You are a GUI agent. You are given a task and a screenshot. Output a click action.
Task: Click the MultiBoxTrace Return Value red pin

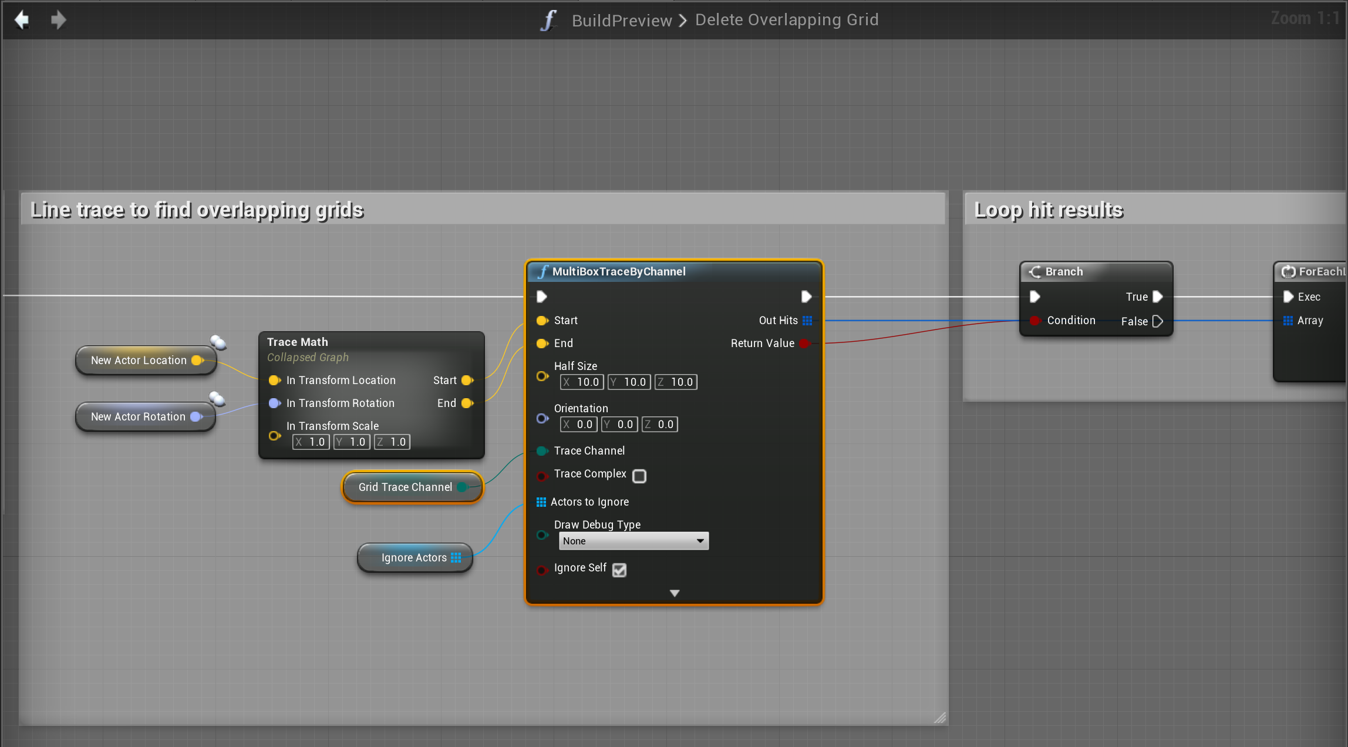[x=805, y=344]
